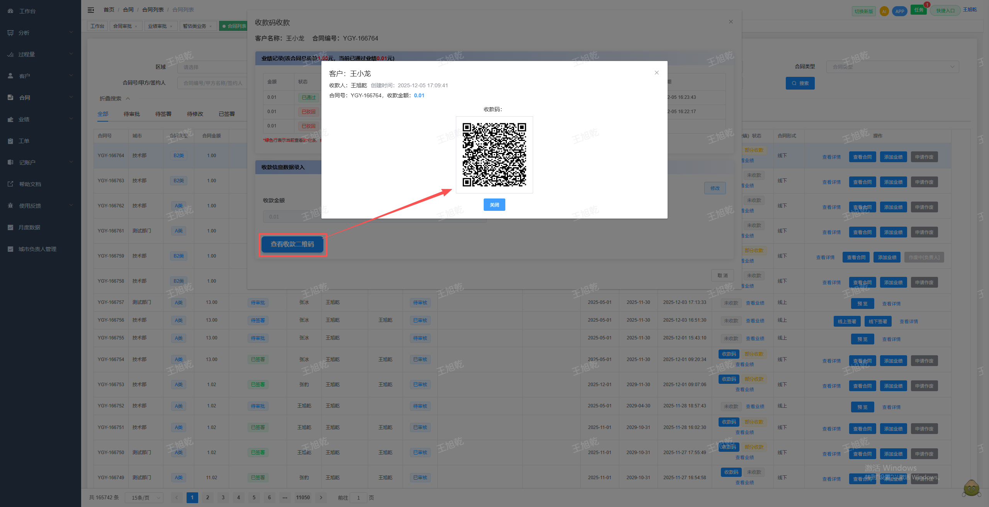This screenshot has width=989, height=507.
Task: Expand the 分析 sidebar menu
Action: 41,33
